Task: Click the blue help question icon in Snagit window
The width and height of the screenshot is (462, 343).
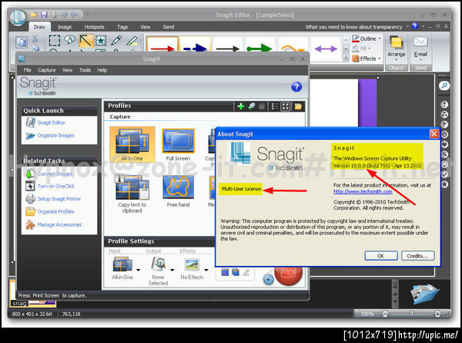Action: tap(296, 86)
